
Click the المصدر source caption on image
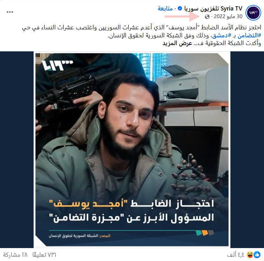click(79, 236)
